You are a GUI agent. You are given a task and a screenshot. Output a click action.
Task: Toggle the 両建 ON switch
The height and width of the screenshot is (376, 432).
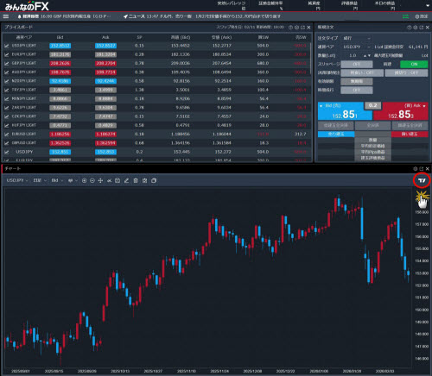pos(414,64)
